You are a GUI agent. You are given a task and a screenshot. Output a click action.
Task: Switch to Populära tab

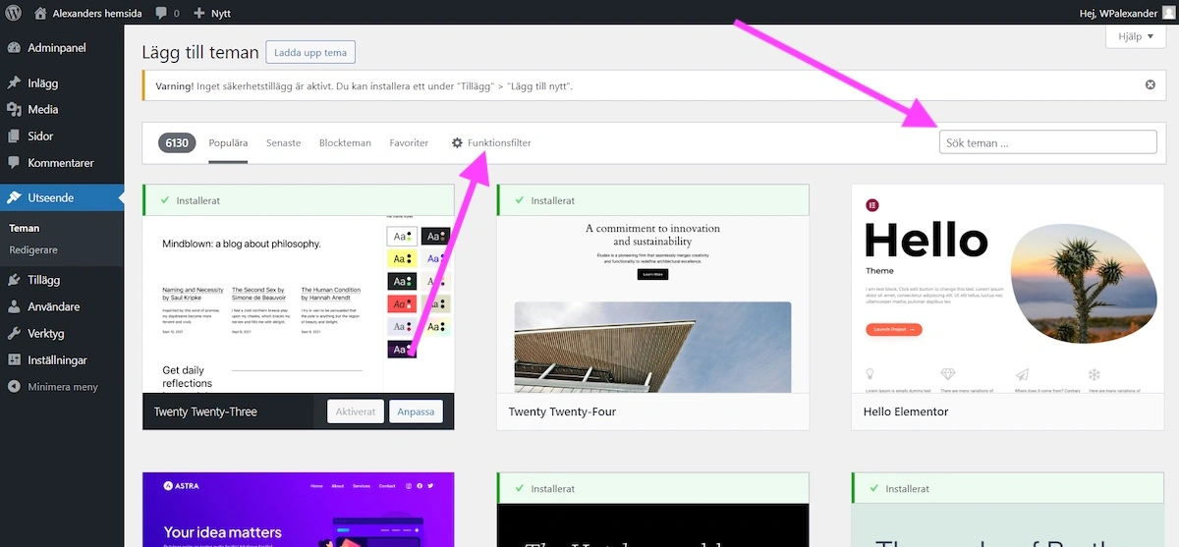pyautogui.click(x=228, y=143)
